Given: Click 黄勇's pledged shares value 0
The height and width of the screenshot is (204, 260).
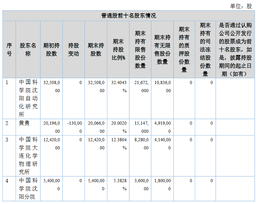Looking at the screenshot, I should point(191,123).
